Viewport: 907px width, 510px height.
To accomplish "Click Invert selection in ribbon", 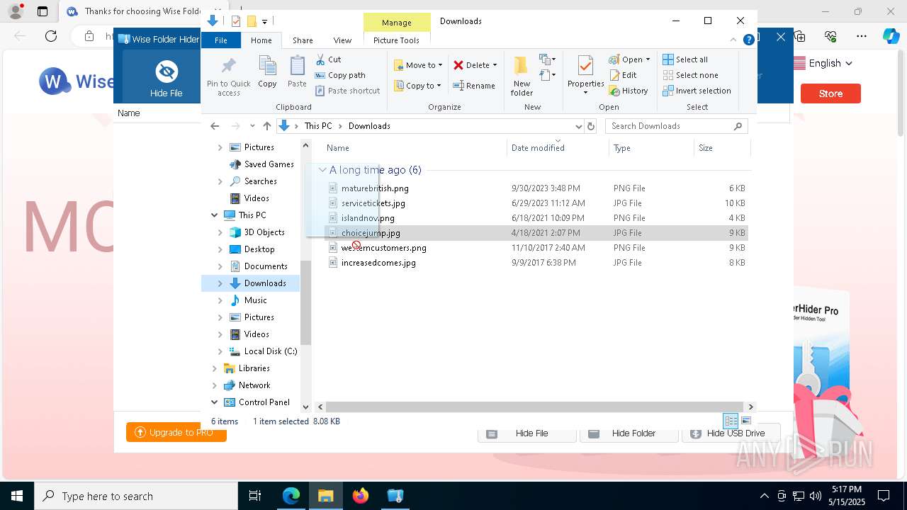I will tap(697, 91).
